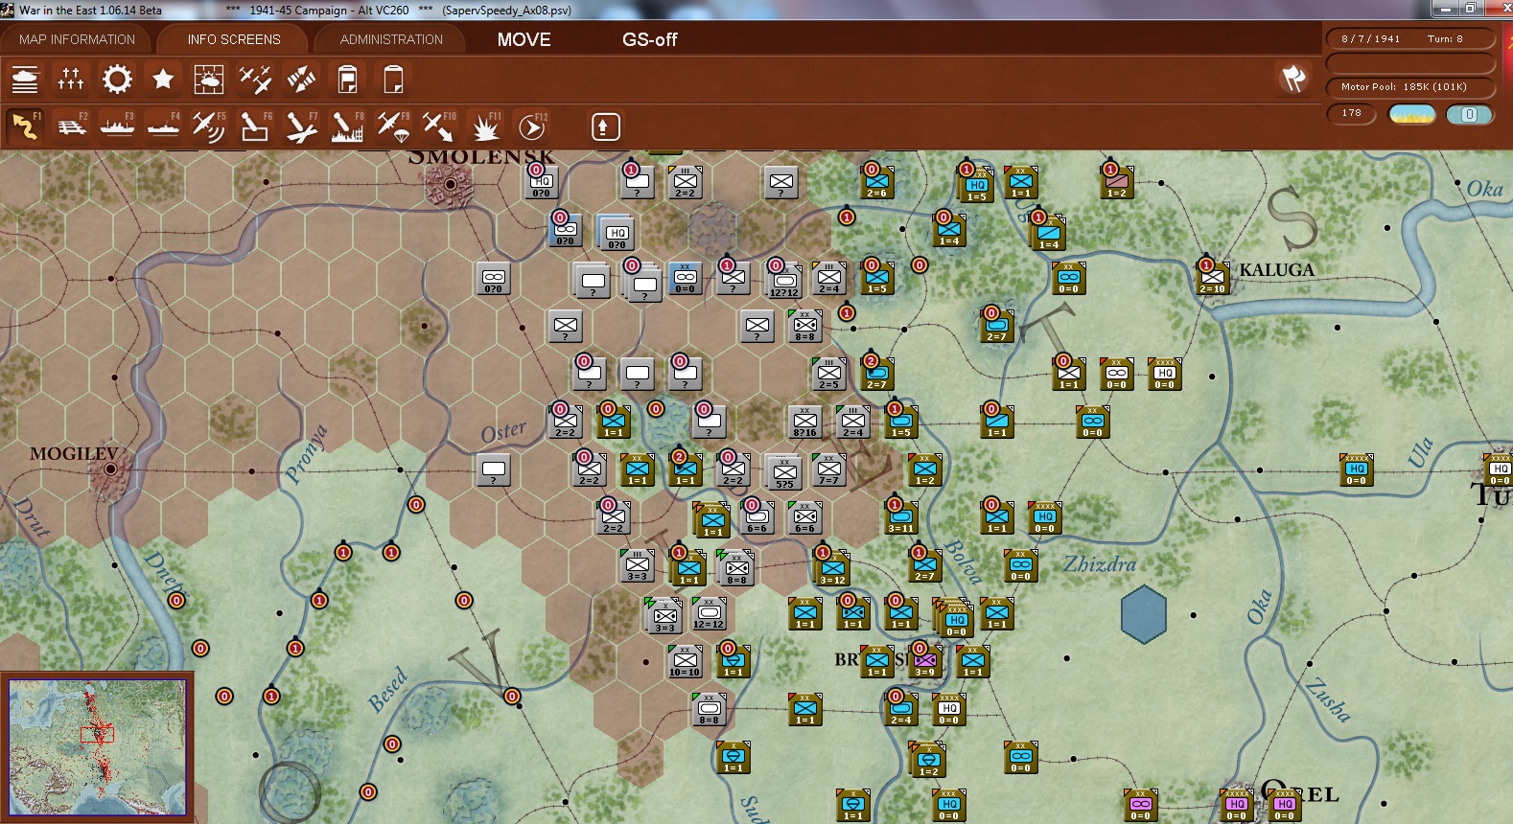
Task: Select the F10 Air Transfer mode
Action: click(x=439, y=126)
